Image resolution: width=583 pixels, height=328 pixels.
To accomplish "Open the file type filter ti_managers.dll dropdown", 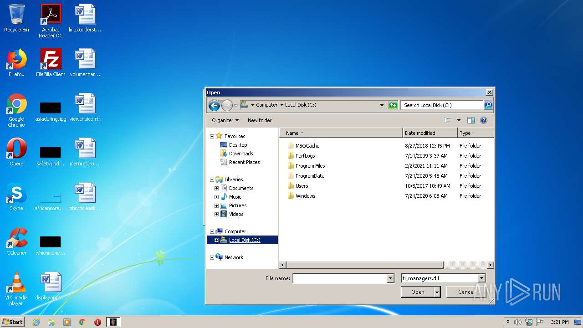I will pyautogui.click(x=482, y=278).
